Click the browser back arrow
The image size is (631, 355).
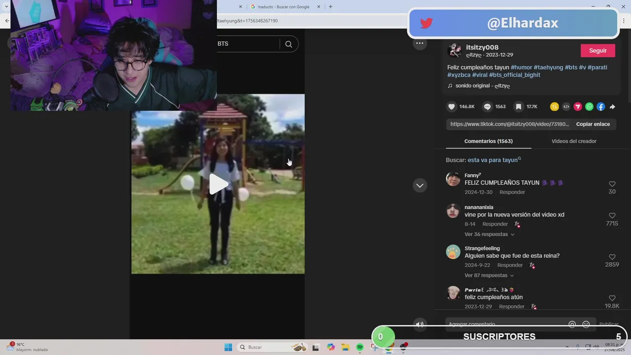[x=6, y=21]
